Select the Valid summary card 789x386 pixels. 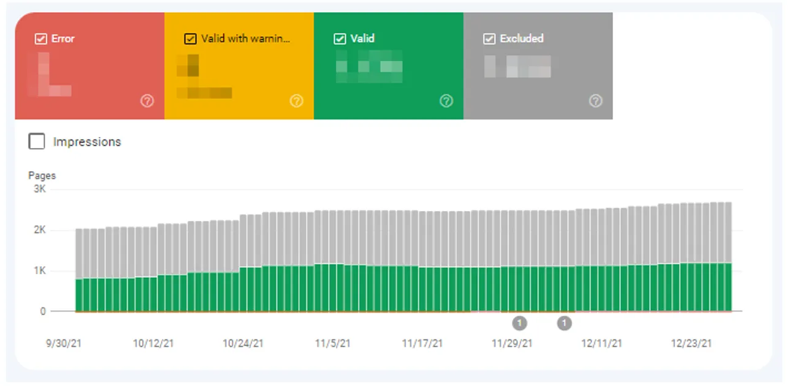click(388, 65)
